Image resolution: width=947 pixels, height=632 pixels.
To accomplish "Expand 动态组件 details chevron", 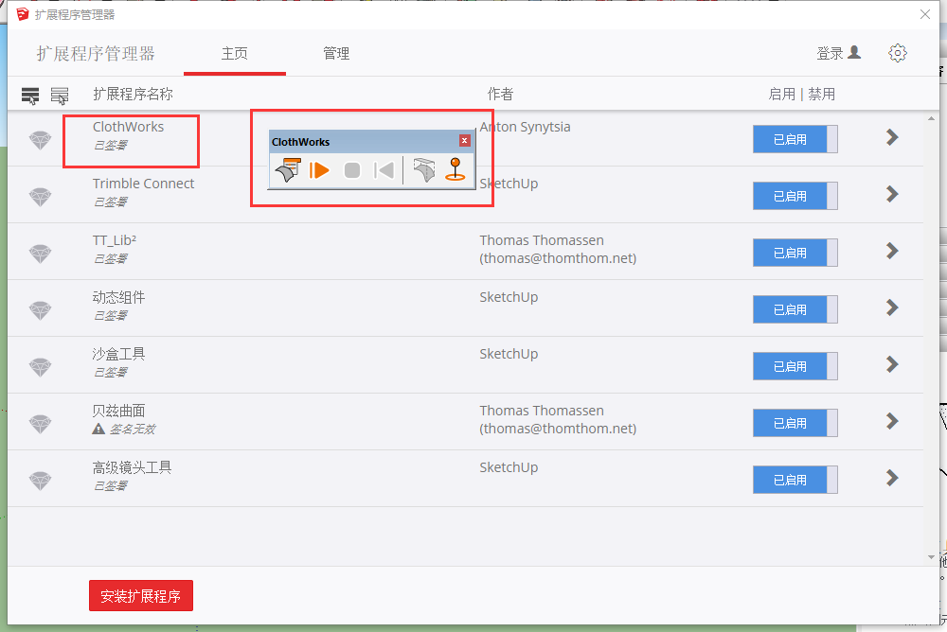I will point(892,307).
